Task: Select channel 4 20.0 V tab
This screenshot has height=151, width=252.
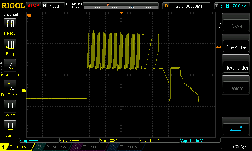Action: (x=126, y=147)
